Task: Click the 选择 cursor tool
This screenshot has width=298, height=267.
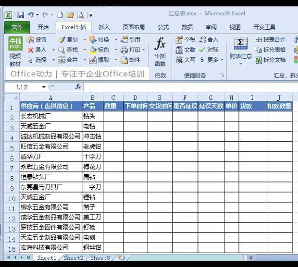Action: [37, 60]
